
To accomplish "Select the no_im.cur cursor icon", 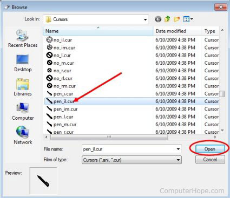I will [49, 47].
